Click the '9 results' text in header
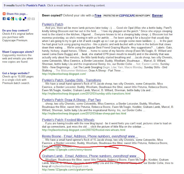The height and width of the screenshot is (174, 184). coord(9,5)
